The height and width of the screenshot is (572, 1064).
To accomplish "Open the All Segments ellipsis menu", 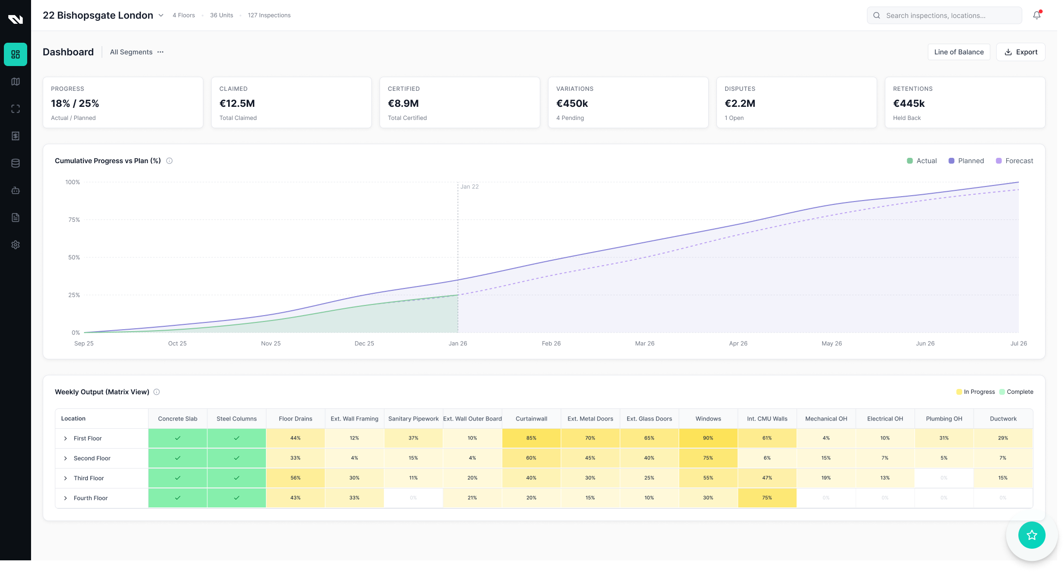I will (161, 52).
